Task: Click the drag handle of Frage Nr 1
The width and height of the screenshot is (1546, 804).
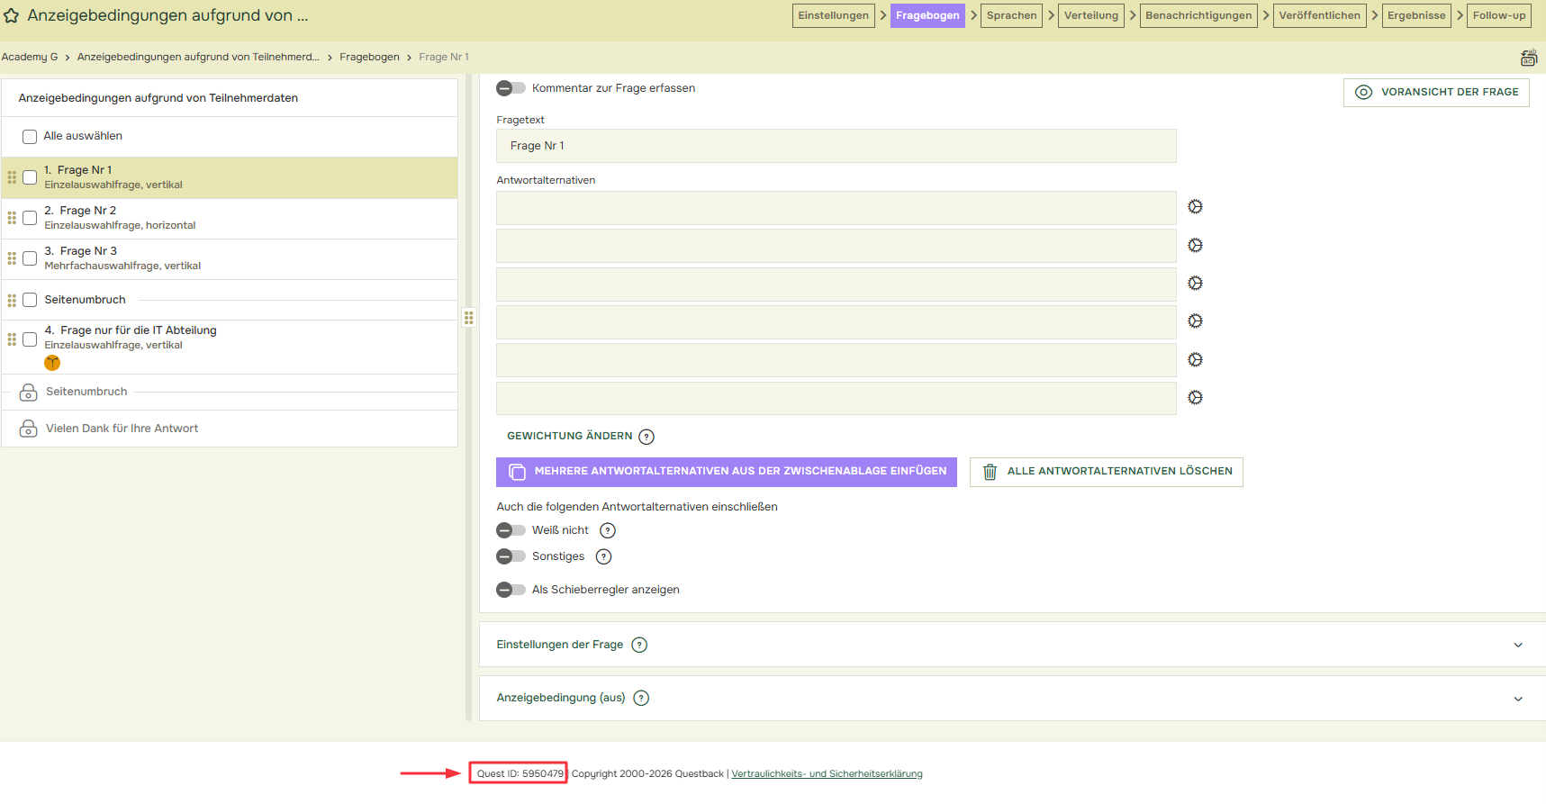Action: click(x=12, y=177)
